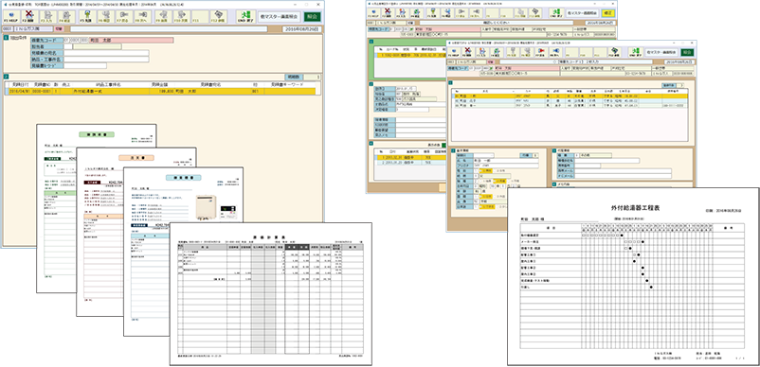Select the yellow option in bottom basic info row
This screenshot has width=760, height=367.
(487, 207)
